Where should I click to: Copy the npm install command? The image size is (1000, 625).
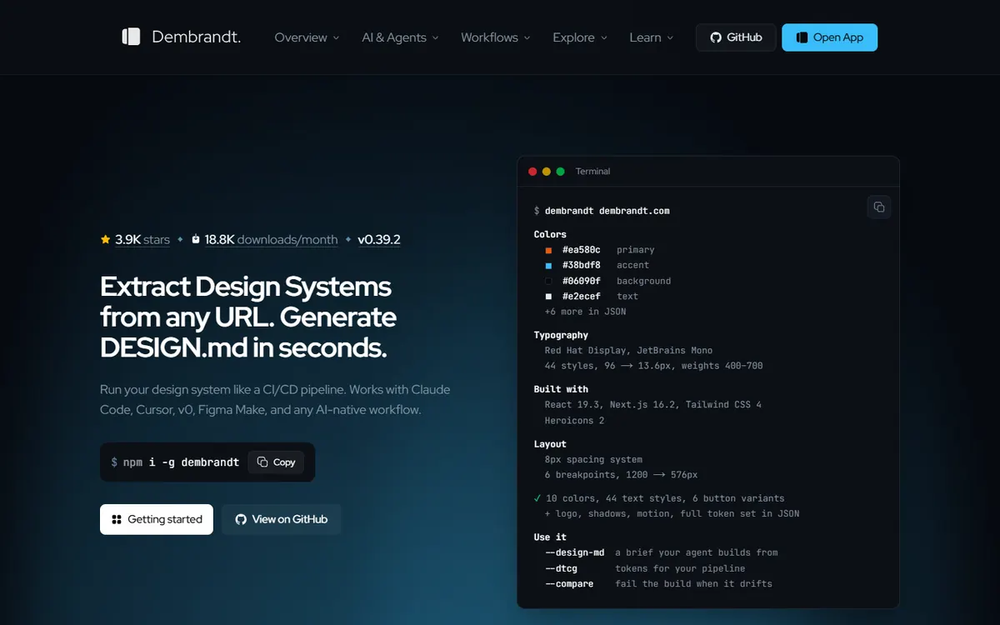(x=276, y=462)
